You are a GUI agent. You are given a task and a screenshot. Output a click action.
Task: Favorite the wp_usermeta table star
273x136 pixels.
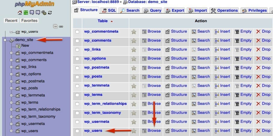[134, 122]
